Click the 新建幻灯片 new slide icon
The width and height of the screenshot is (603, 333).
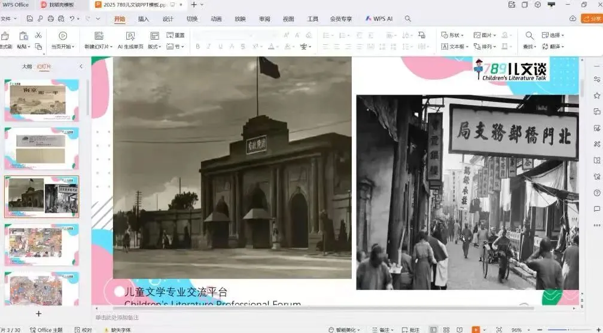99,37
